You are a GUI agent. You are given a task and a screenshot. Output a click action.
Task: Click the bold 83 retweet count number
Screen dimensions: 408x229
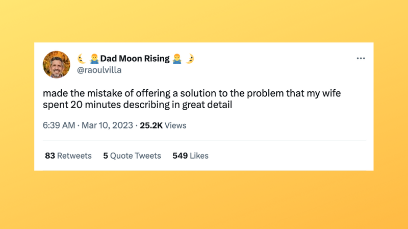tap(50, 156)
